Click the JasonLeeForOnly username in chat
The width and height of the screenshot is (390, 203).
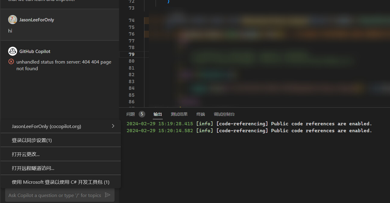(37, 20)
